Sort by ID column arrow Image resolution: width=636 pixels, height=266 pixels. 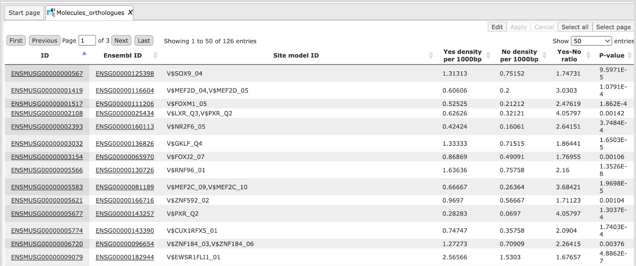84,53
